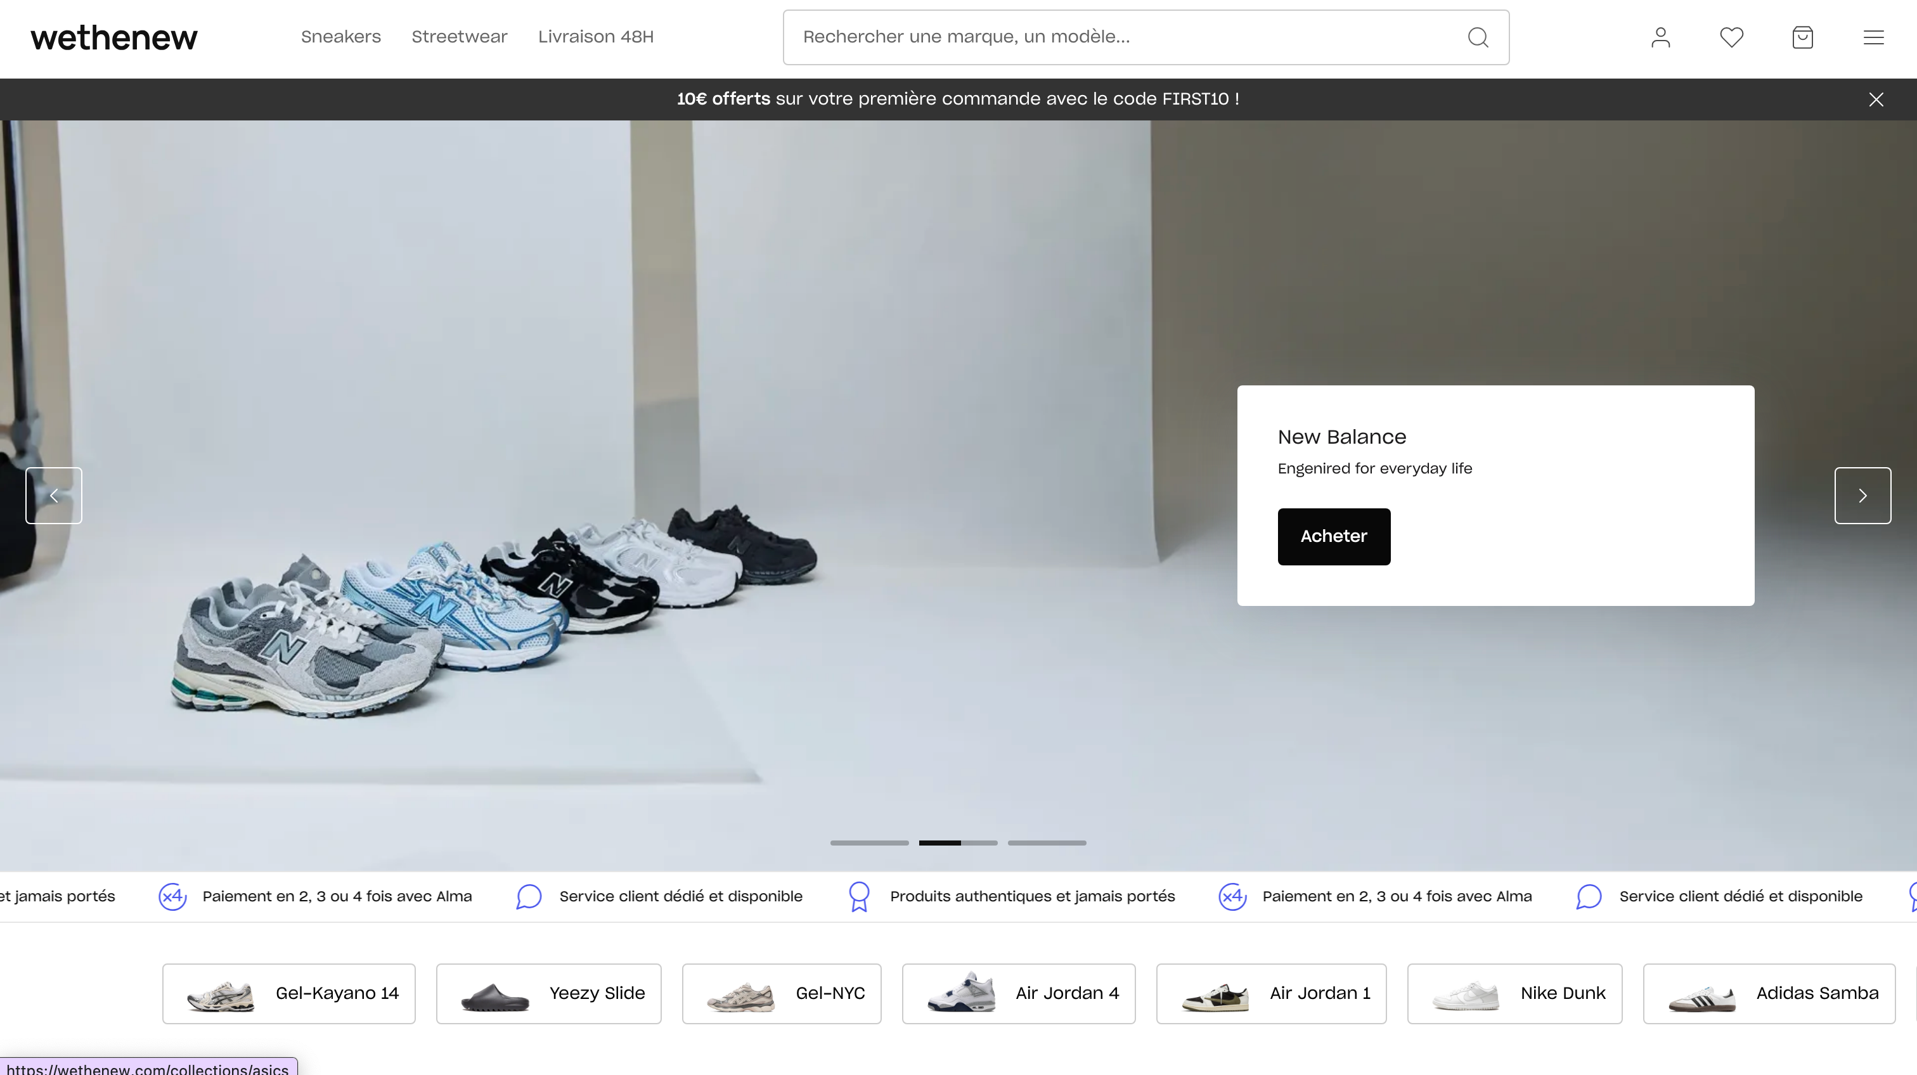Open the Livraison 48H menu
The height and width of the screenshot is (1075, 1917).
[x=596, y=37]
